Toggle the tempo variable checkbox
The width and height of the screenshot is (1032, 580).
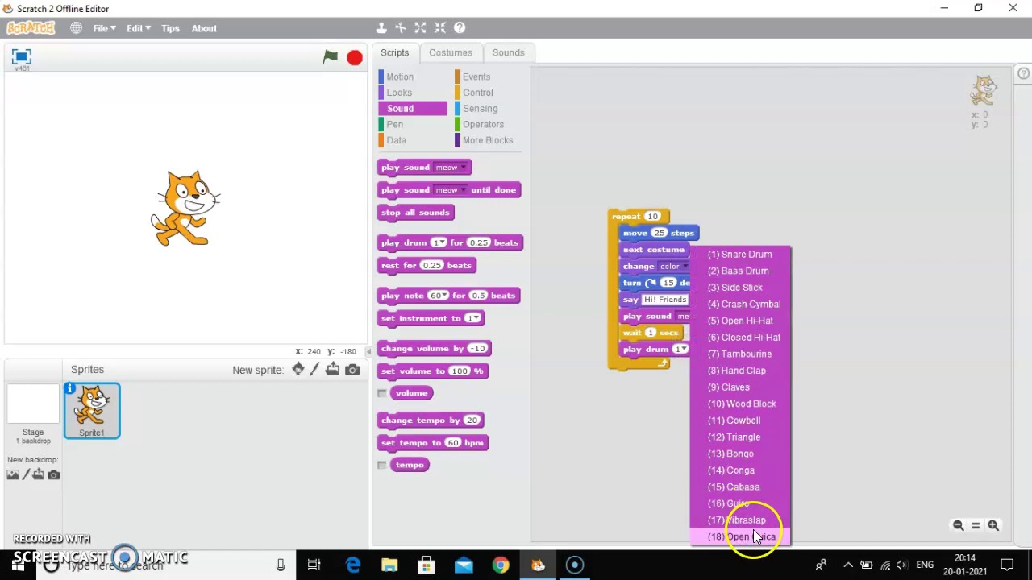click(x=382, y=465)
